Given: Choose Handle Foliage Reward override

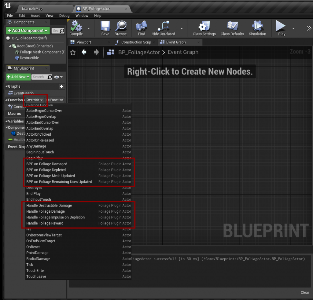Looking at the screenshot, I should (x=79, y=223).
